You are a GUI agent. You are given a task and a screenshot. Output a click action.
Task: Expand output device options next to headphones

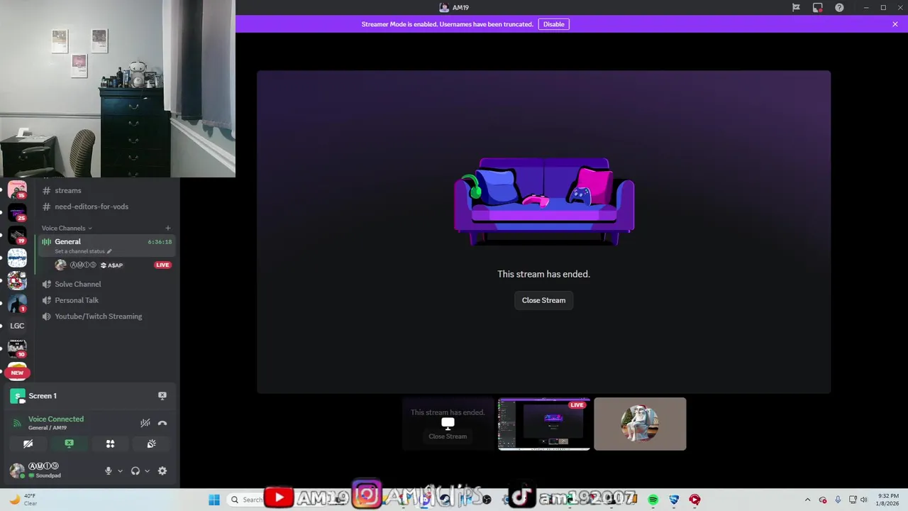pyautogui.click(x=147, y=471)
